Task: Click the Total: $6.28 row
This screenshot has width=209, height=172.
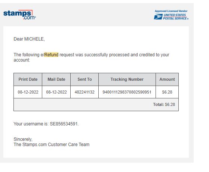Action: click(96, 104)
